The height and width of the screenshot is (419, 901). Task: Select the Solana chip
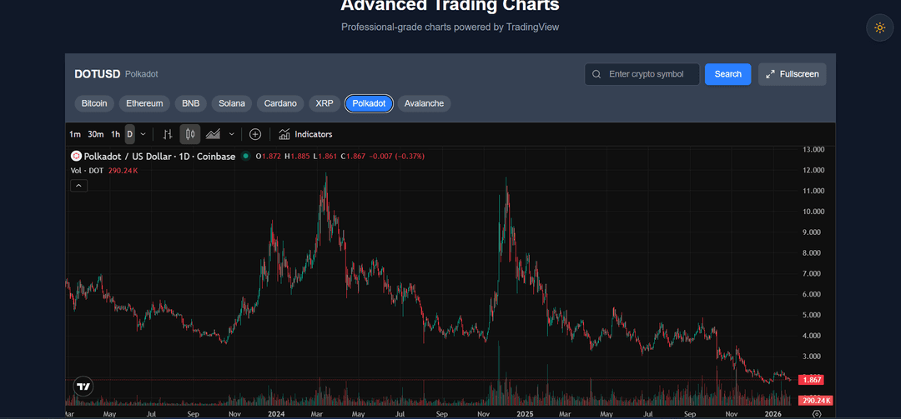[232, 104]
